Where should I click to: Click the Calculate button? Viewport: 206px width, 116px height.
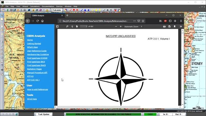coord(57,10)
